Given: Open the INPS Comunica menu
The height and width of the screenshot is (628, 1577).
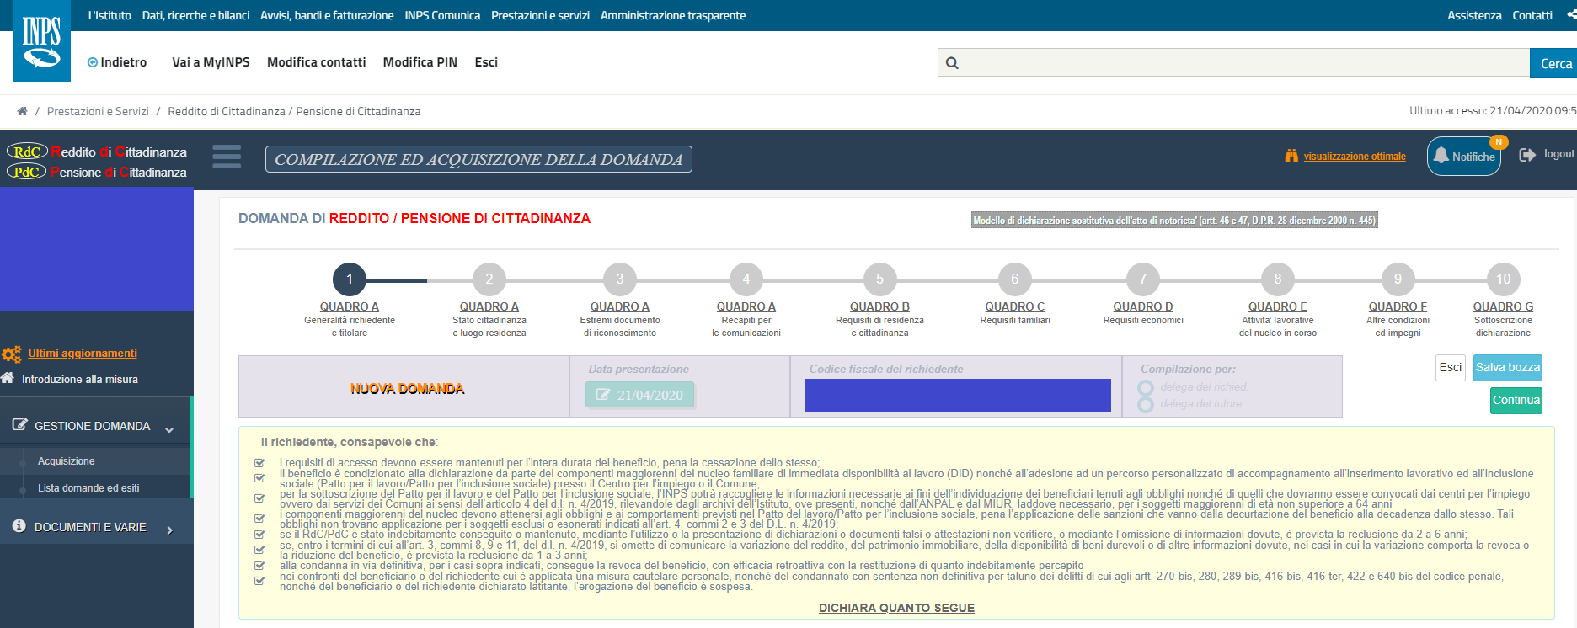Looking at the screenshot, I should point(442,15).
